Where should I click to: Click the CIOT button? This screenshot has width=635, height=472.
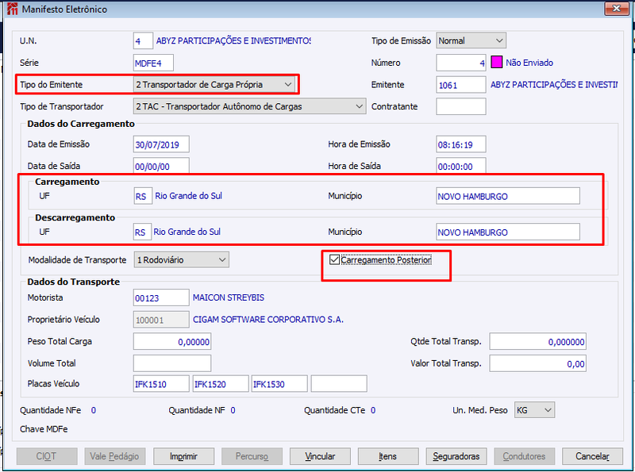pyautogui.click(x=47, y=456)
